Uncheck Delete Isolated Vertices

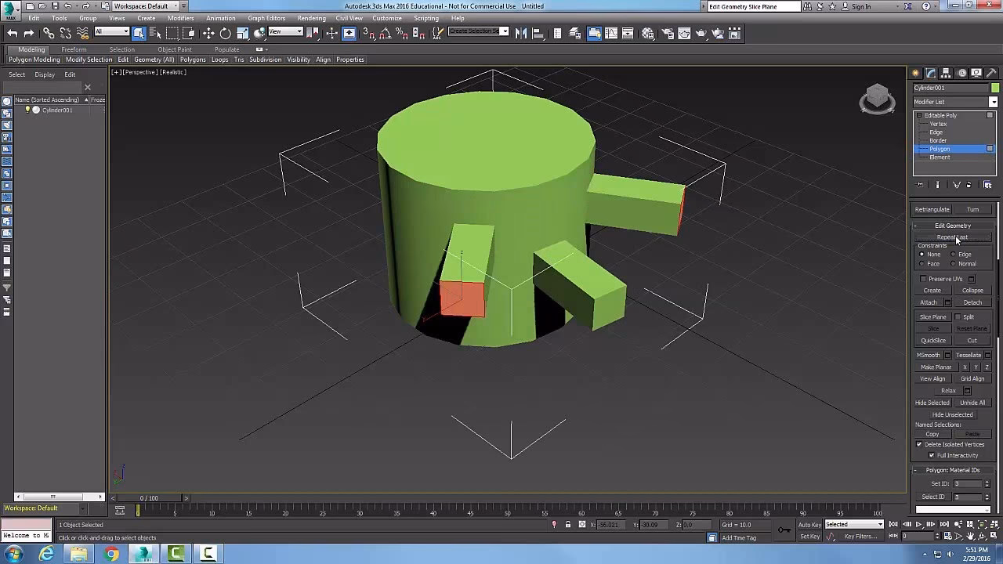pos(919,444)
